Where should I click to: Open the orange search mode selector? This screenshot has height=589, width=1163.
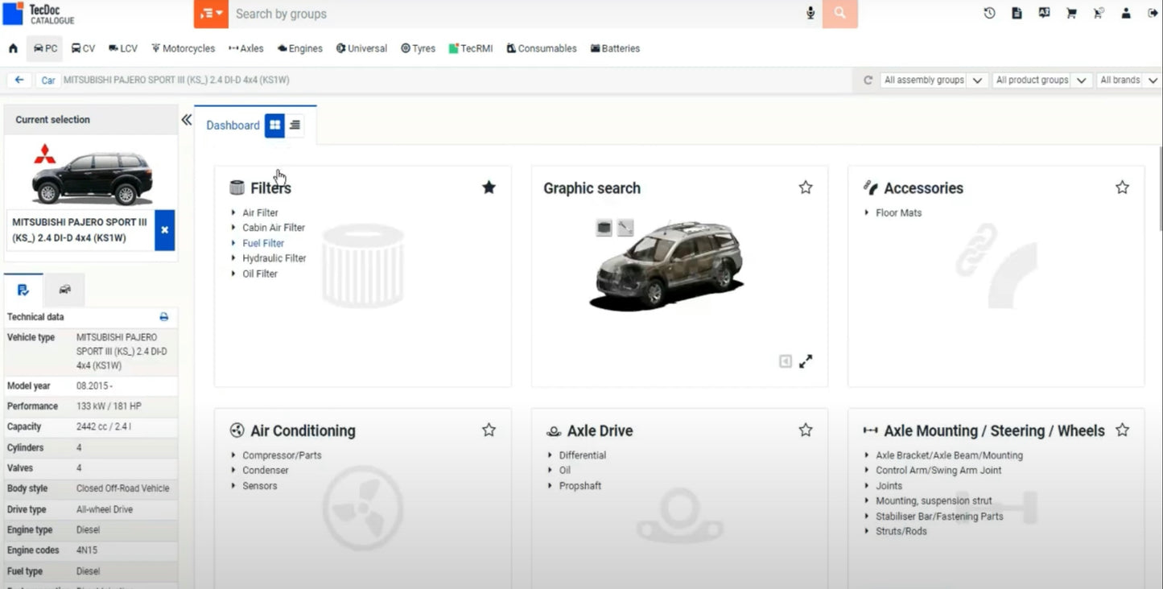pyautogui.click(x=211, y=14)
